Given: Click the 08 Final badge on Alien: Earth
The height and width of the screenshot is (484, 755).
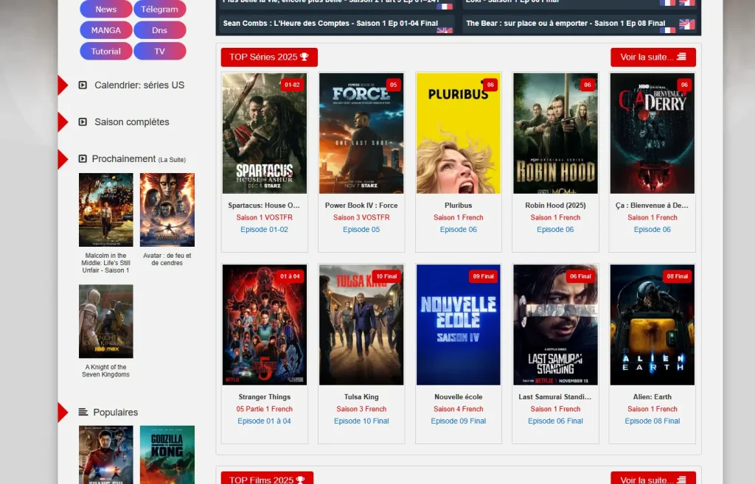Looking at the screenshot, I should coord(678,276).
